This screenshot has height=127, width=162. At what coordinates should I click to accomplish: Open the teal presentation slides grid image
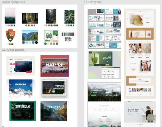click(104, 29)
